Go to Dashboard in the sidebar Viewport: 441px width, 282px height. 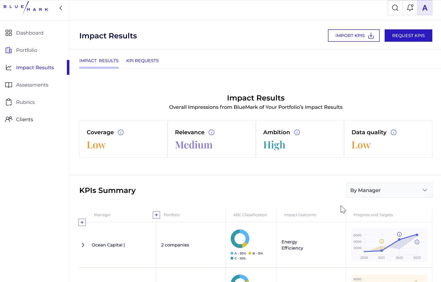30,33
